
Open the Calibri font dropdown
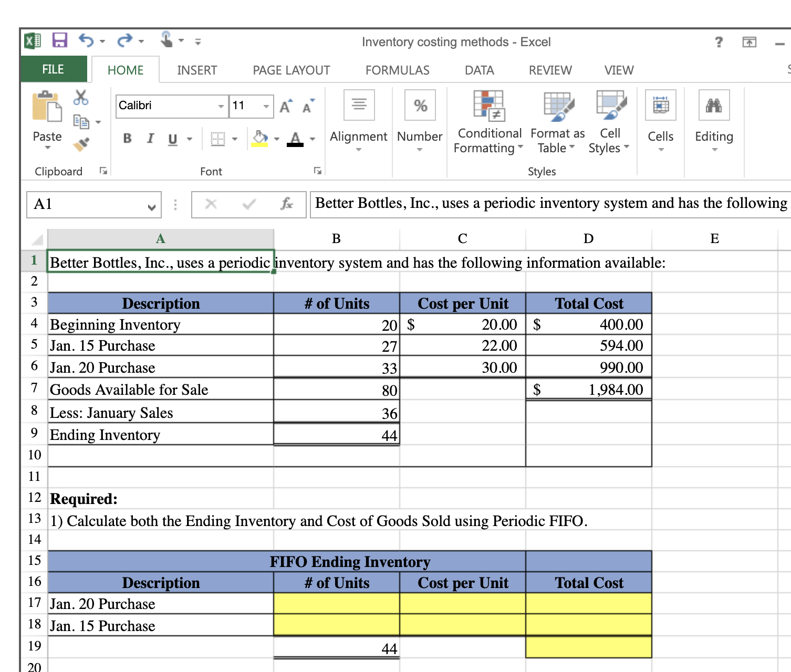221,106
